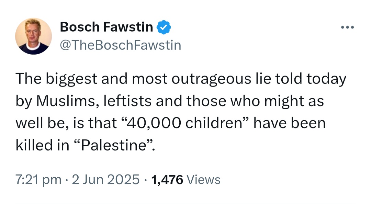This screenshot has width=371, height=204.
Task: Click the 2 Jun 2025 date
Action: (105, 179)
